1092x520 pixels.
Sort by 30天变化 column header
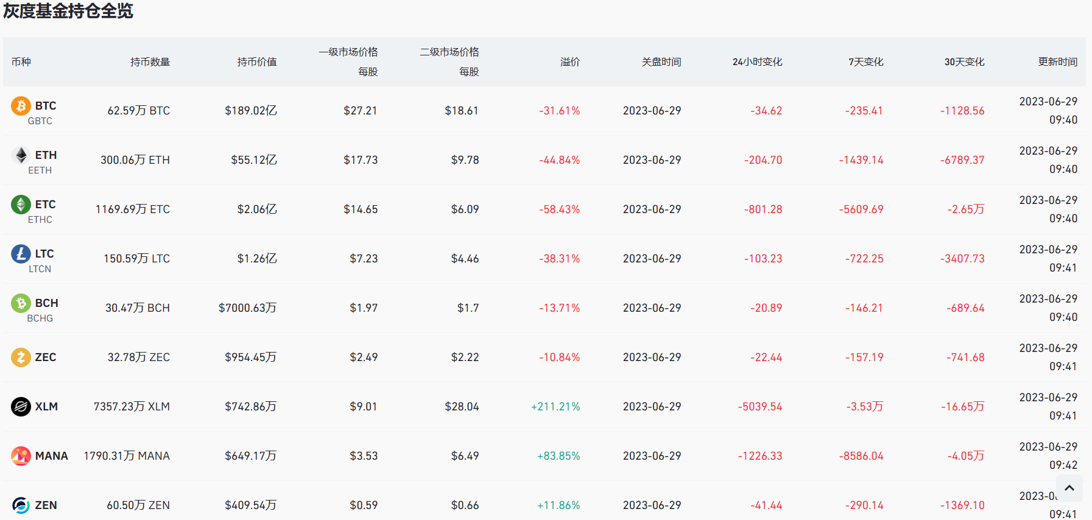(x=964, y=62)
